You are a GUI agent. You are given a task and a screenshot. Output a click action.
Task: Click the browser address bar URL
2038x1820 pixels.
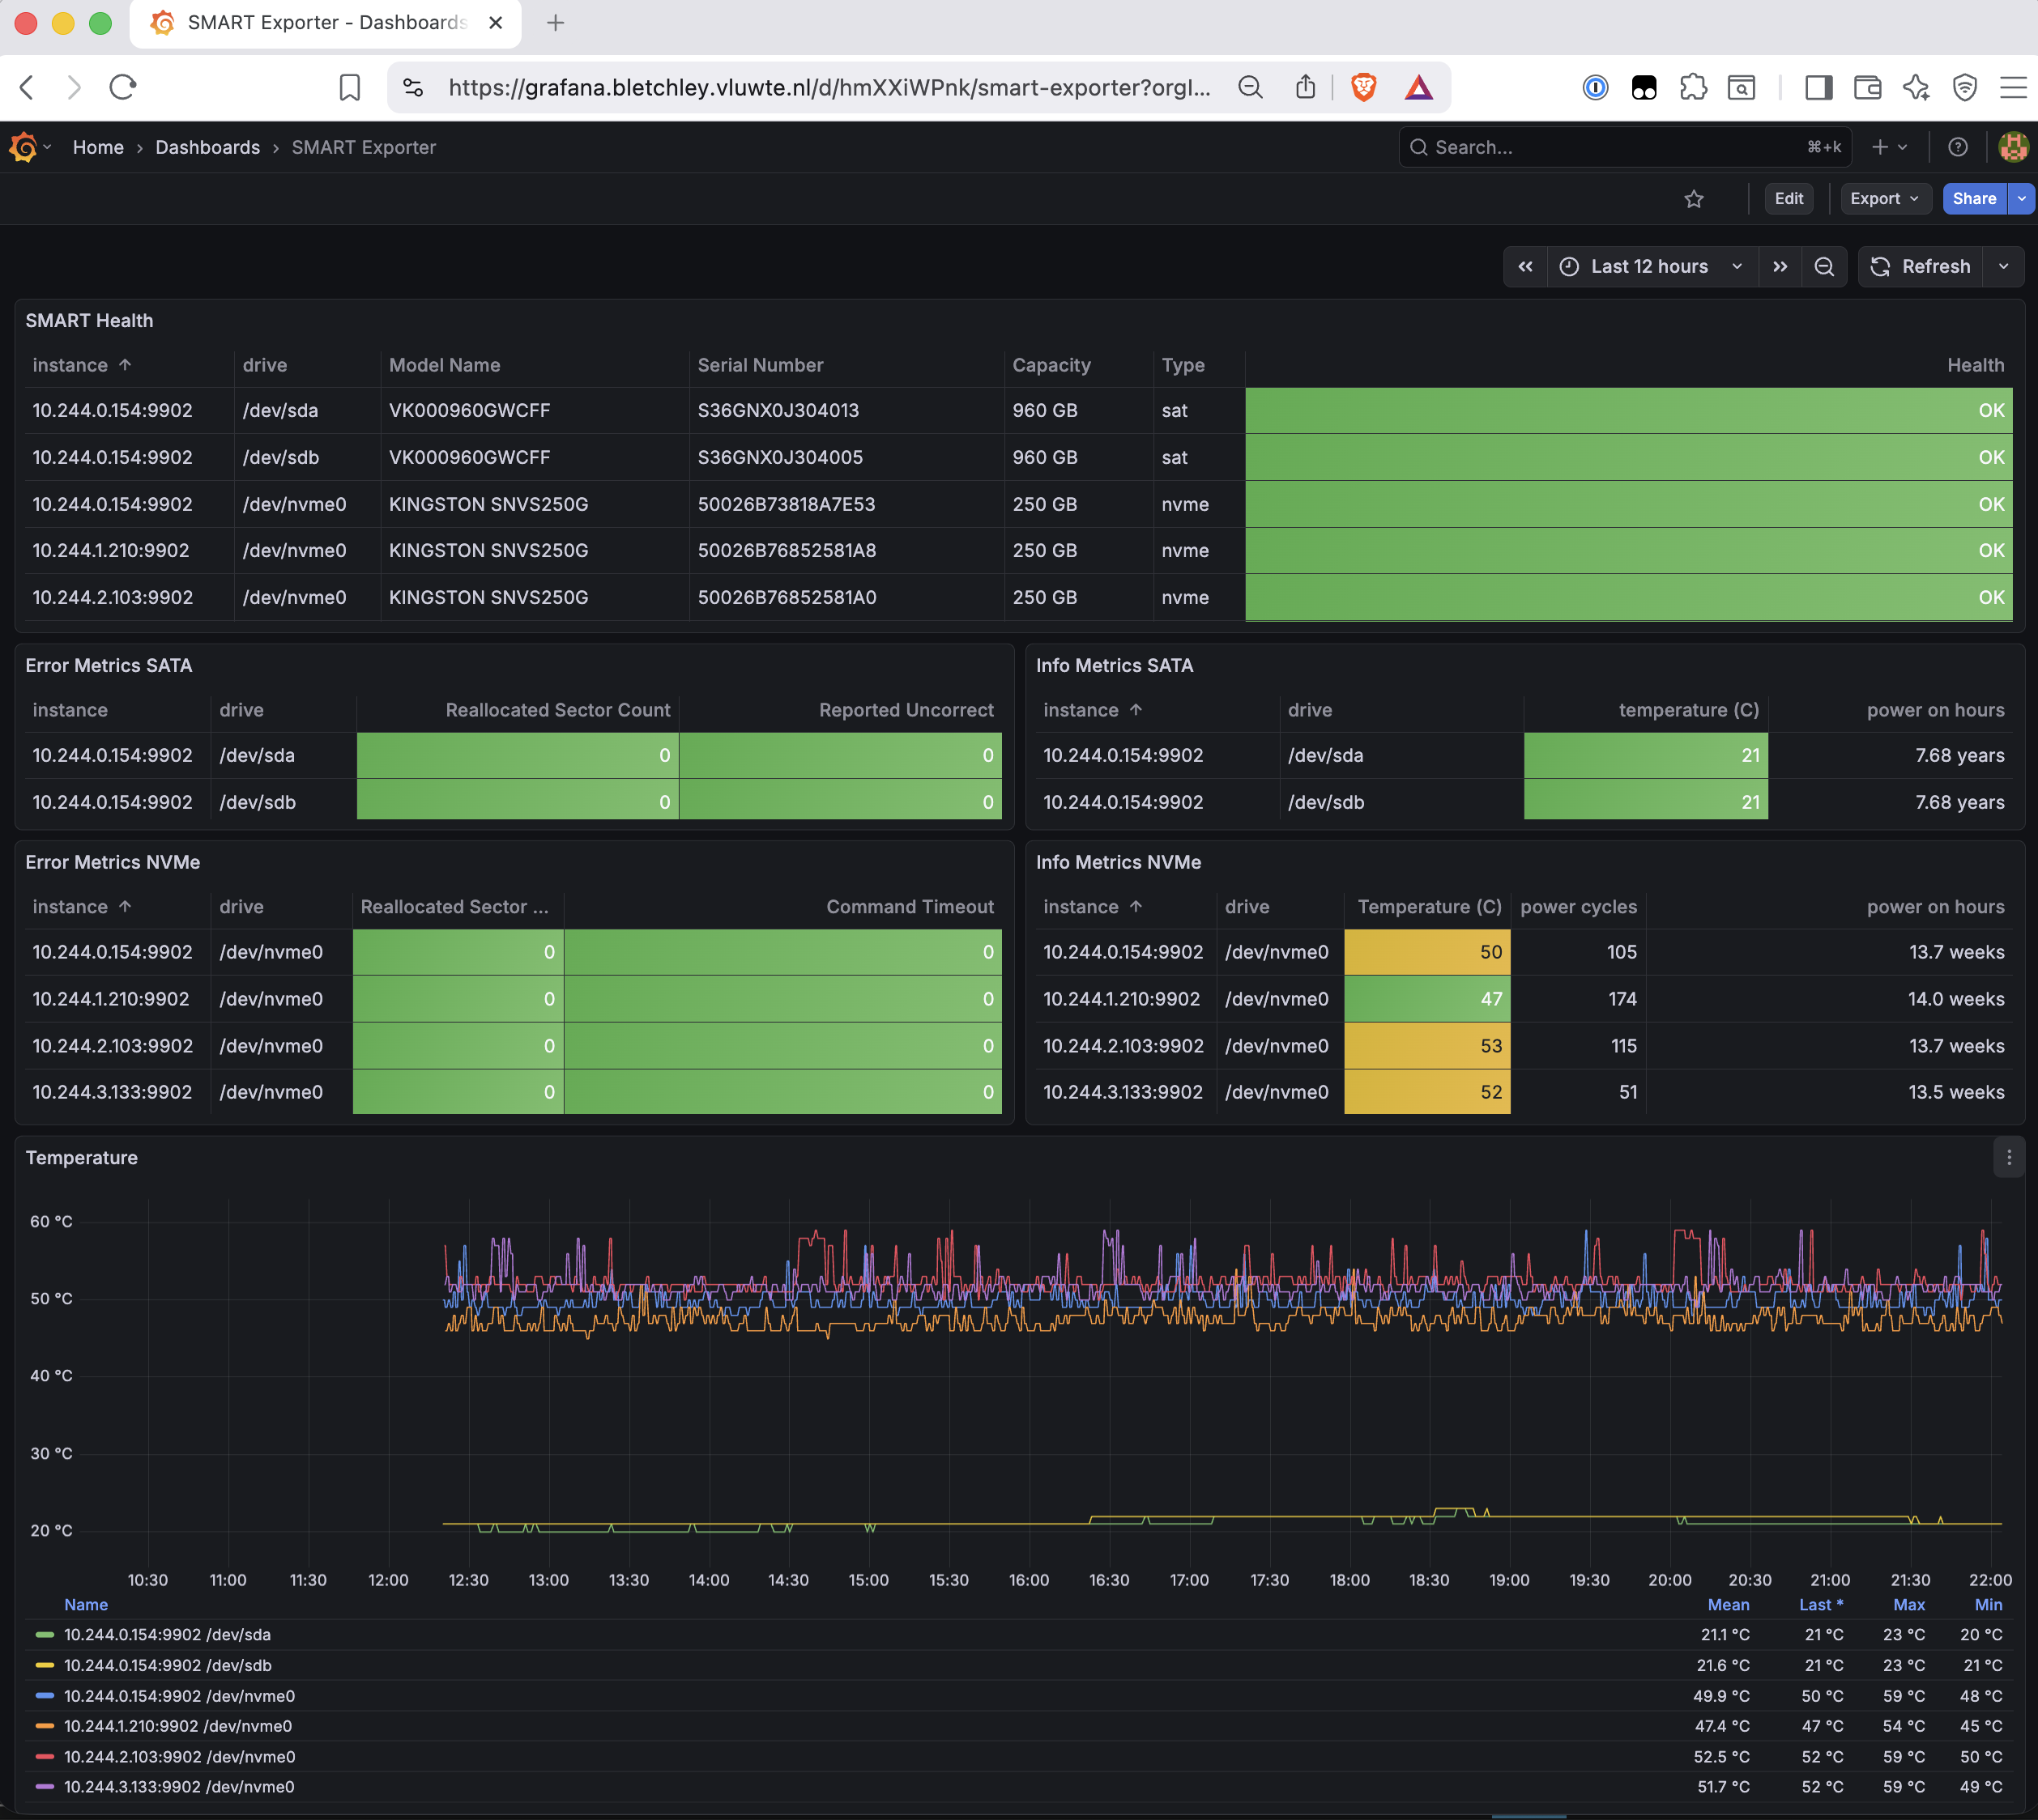tap(829, 88)
